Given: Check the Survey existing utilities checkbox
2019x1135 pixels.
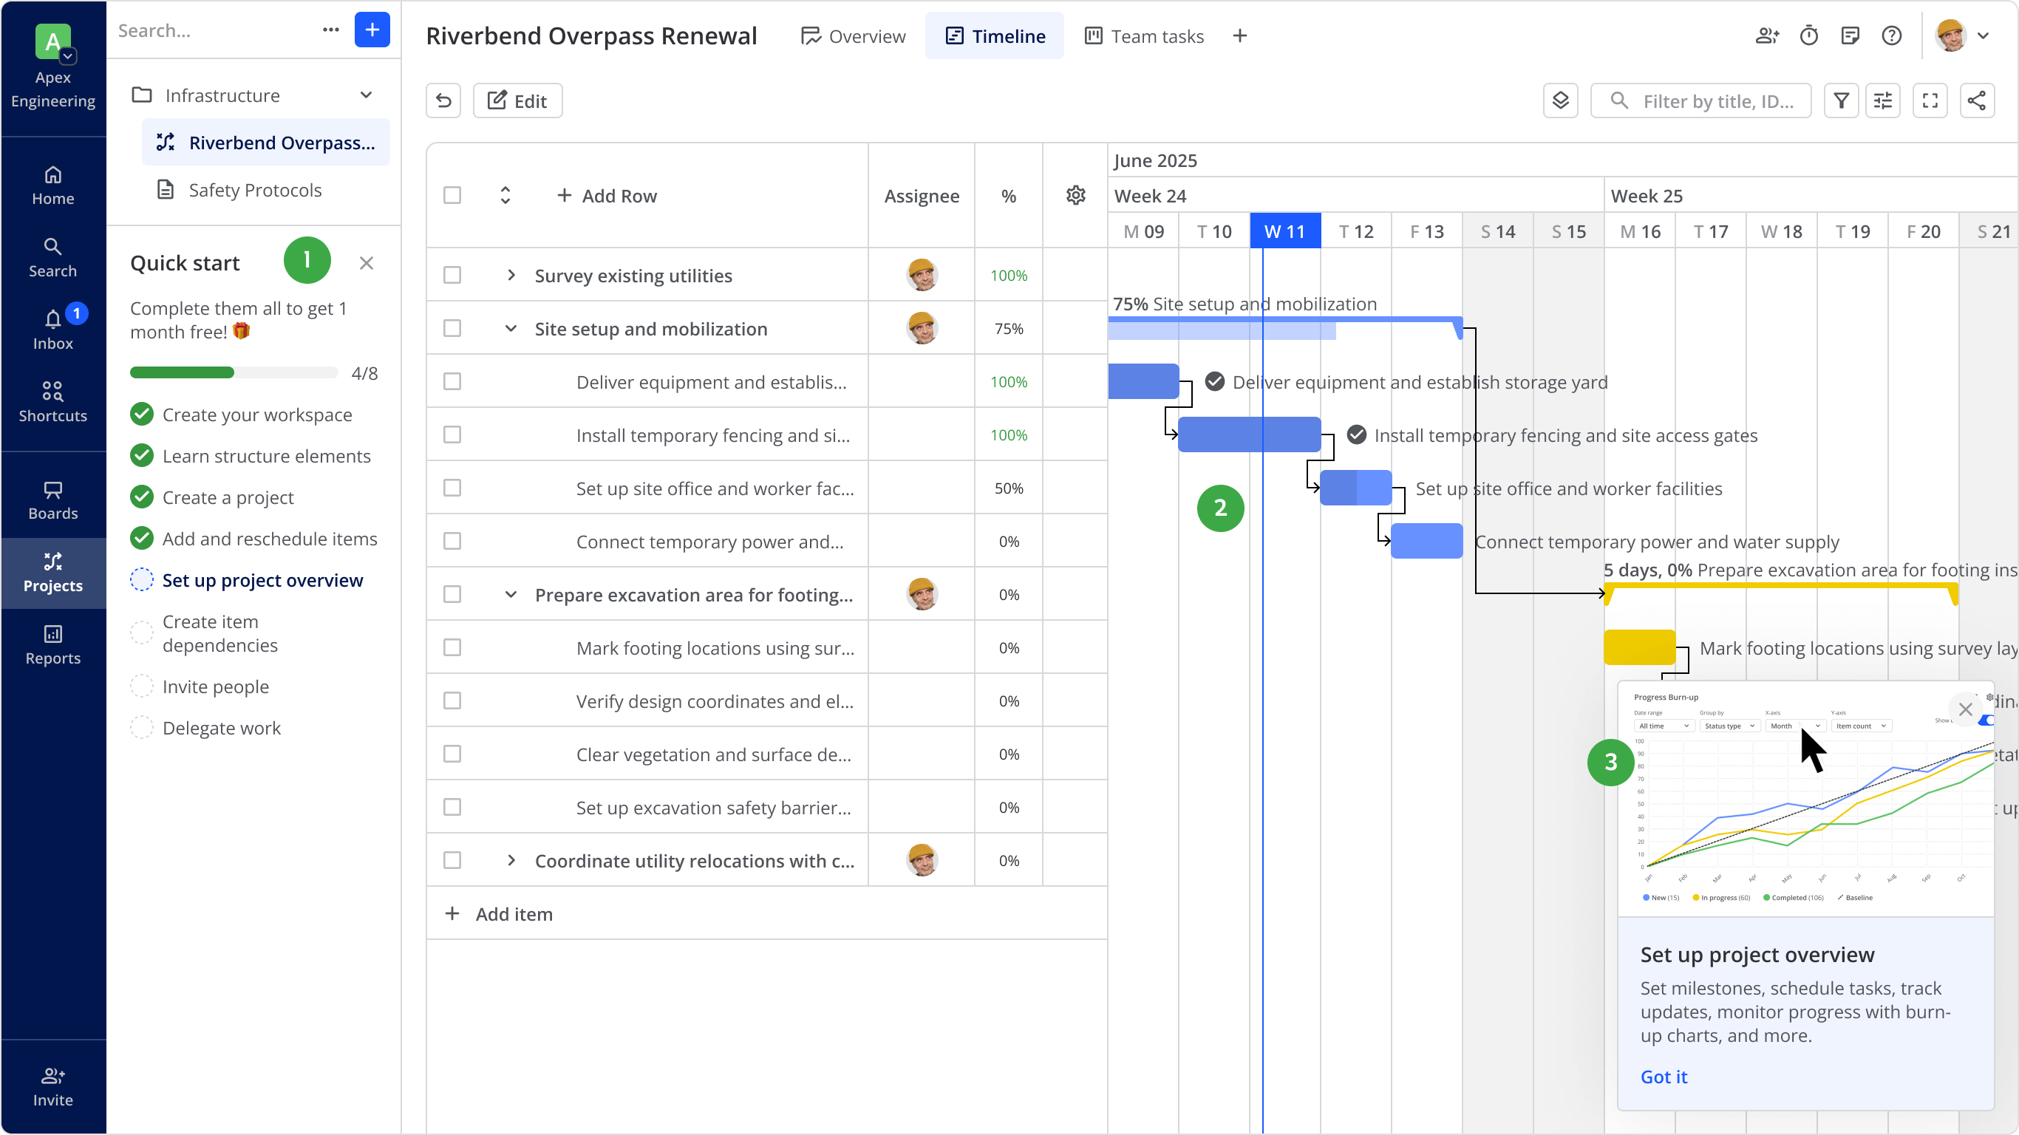Looking at the screenshot, I should coord(452,275).
